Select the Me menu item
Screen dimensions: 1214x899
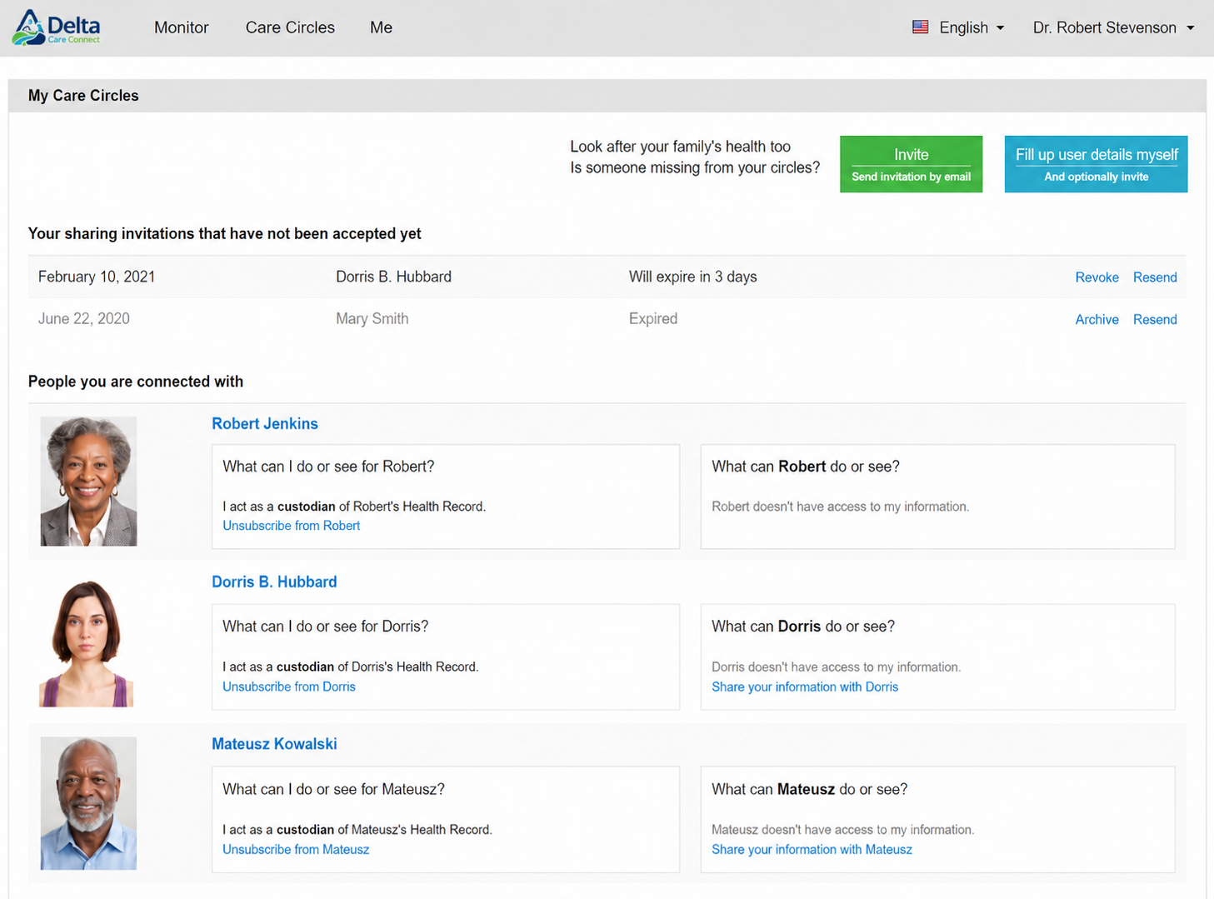point(381,27)
